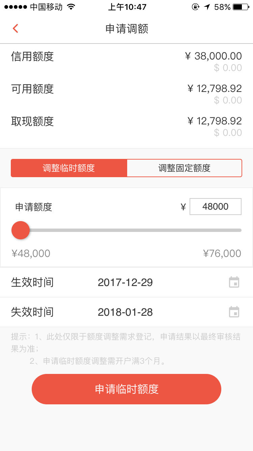Select the 生效时间 date 2017-12-29

pyautogui.click(x=125, y=282)
